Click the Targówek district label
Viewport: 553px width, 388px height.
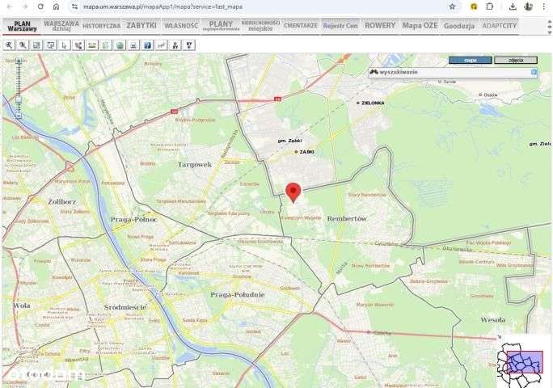195,164
